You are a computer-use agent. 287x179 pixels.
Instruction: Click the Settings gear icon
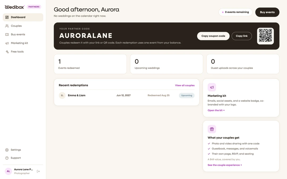7,150
